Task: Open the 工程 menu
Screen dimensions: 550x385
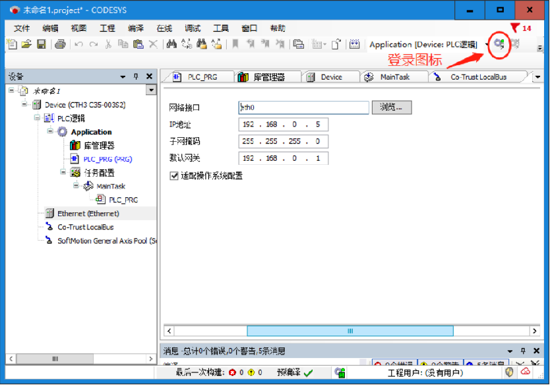Action: [x=107, y=28]
